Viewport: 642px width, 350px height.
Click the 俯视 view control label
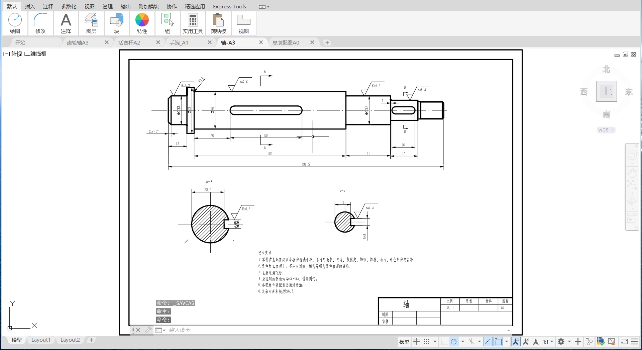coord(17,54)
